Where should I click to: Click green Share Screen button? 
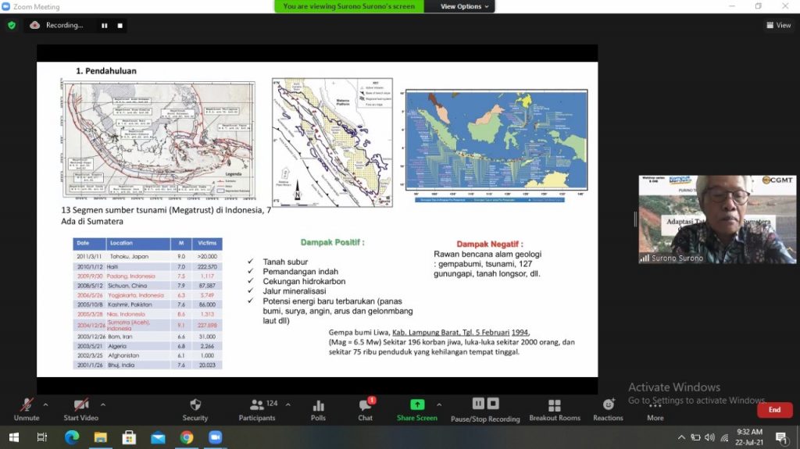tap(417, 410)
